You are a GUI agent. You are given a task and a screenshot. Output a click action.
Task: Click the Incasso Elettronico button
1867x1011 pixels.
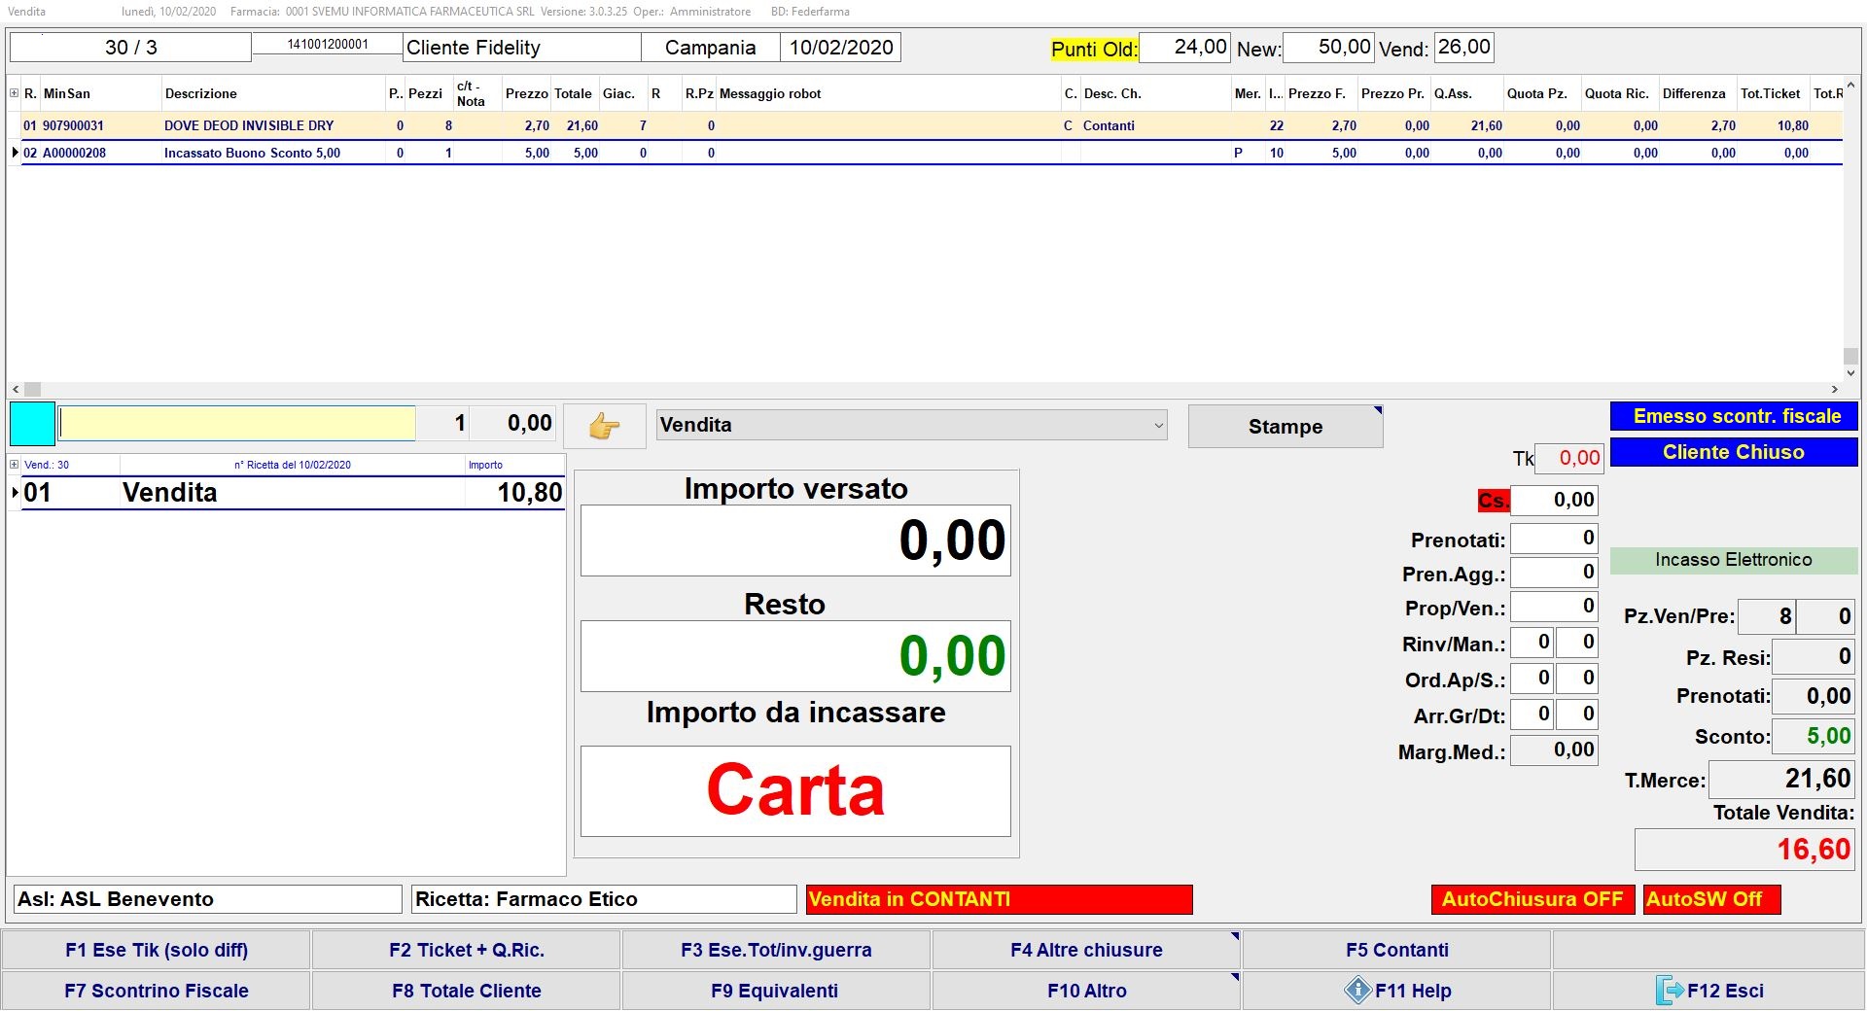click(1733, 560)
